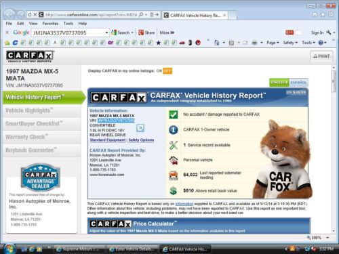The image size is (339, 254).
Task: Click the odometer car icon
Action: pyautogui.click(x=174, y=175)
